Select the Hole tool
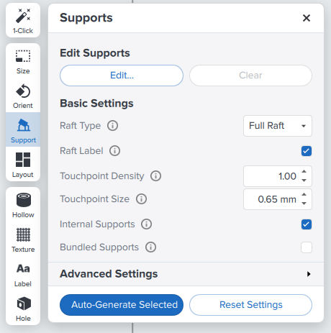 pyautogui.click(x=23, y=308)
